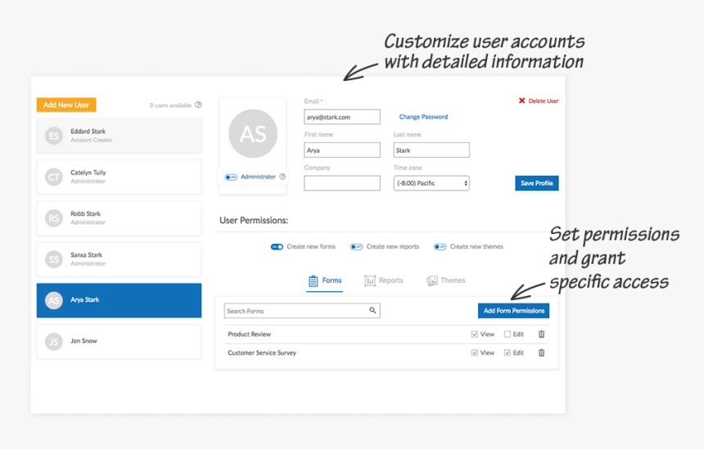Viewport: 704px width, 449px height.
Task: Toggle Create new forms switch
Action: [277, 247]
